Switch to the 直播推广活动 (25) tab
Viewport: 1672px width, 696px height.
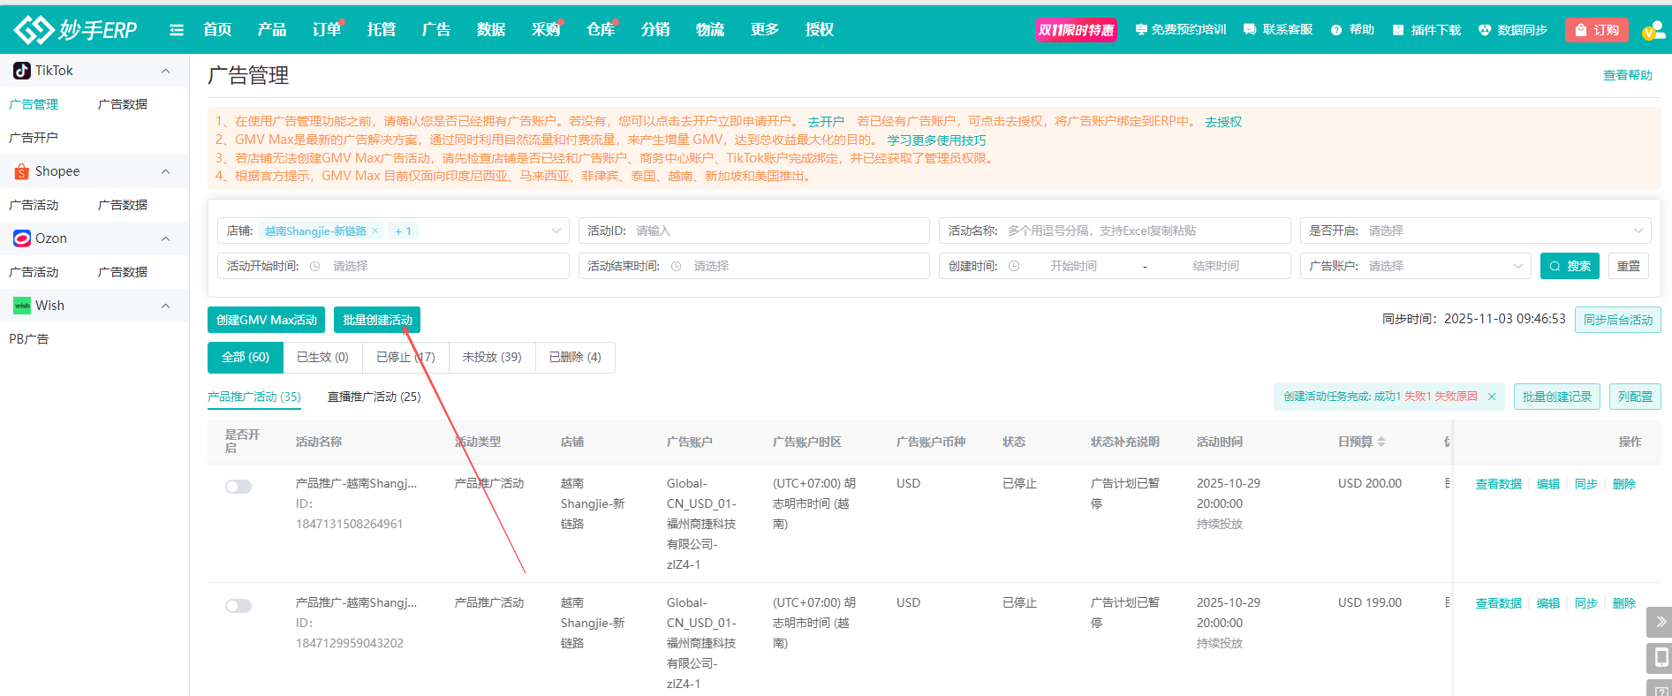[374, 397]
